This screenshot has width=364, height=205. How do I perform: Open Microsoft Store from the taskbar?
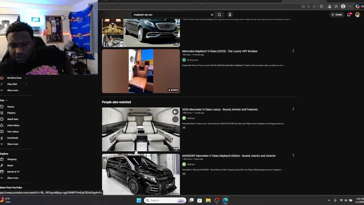[x=200, y=200]
